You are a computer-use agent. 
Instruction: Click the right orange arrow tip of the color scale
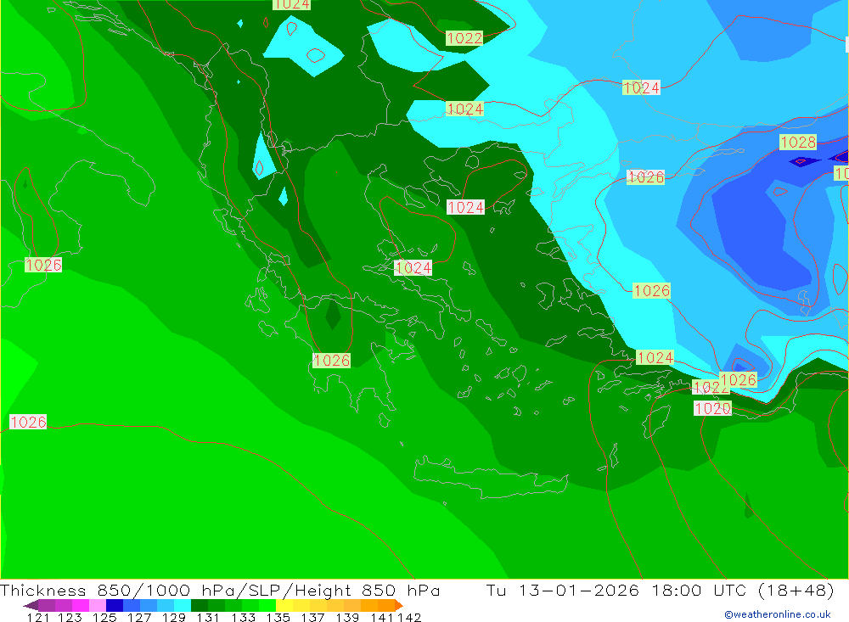tap(399, 605)
